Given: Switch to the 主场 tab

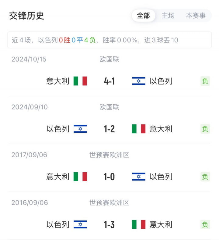Looking at the screenshot, I should coord(168,16).
